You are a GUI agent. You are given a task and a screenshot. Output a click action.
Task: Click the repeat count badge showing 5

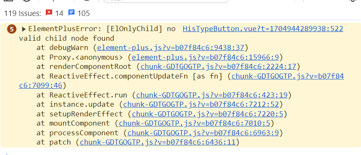point(12,29)
